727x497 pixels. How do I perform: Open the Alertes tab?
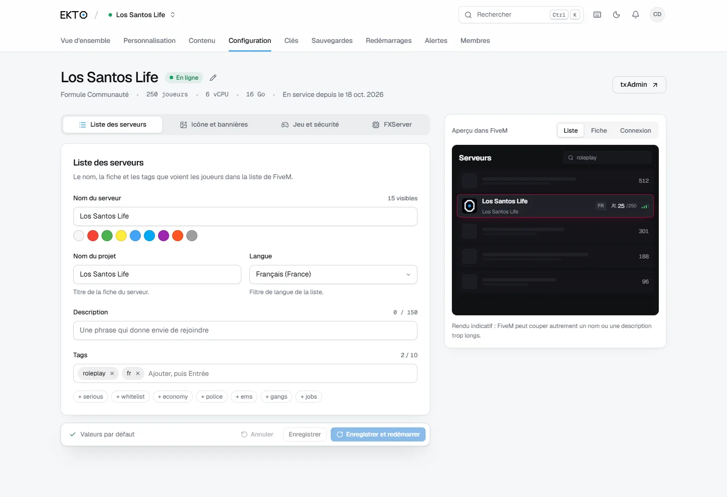coord(436,41)
